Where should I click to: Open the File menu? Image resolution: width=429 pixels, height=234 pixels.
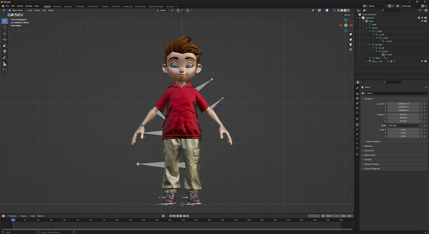pos(8,6)
